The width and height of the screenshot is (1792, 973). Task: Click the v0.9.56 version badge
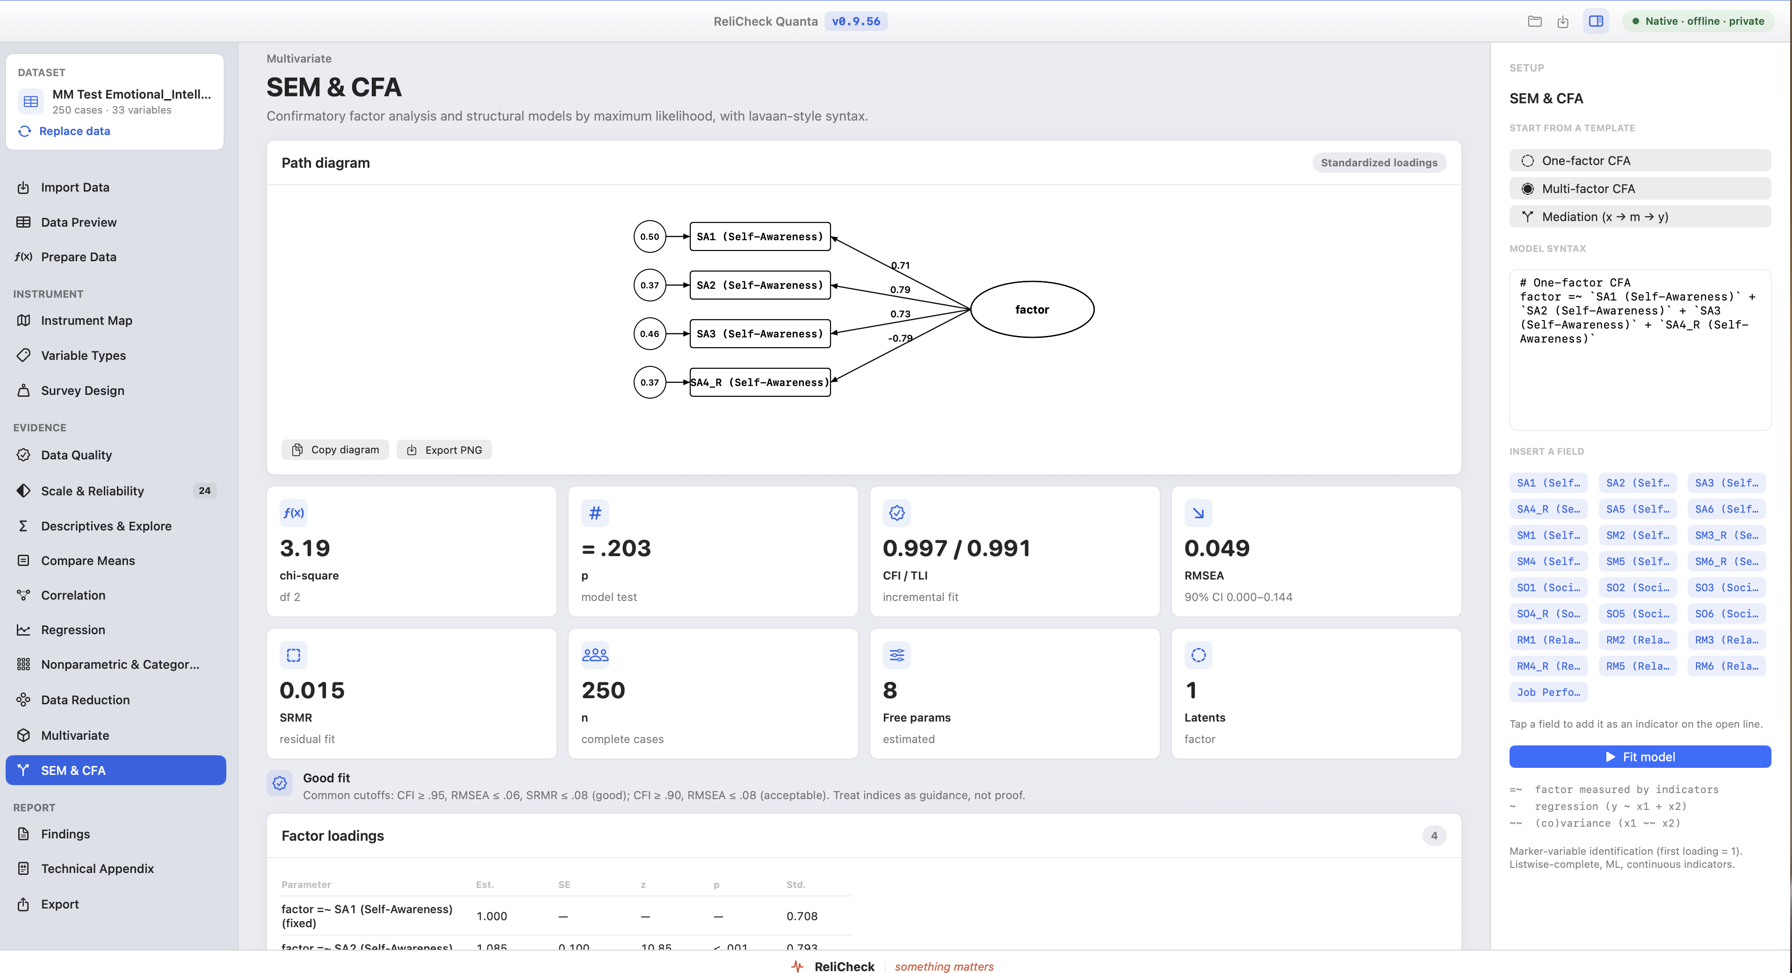[x=856, y=21]
